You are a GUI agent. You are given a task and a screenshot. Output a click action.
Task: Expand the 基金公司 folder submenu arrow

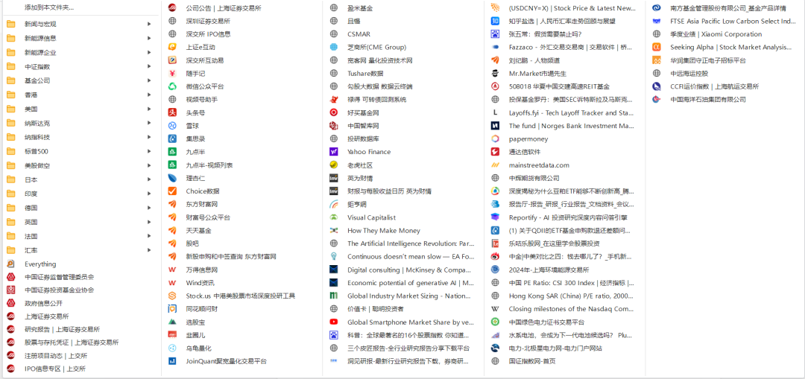pyautogui.click(x=149, y=80)
